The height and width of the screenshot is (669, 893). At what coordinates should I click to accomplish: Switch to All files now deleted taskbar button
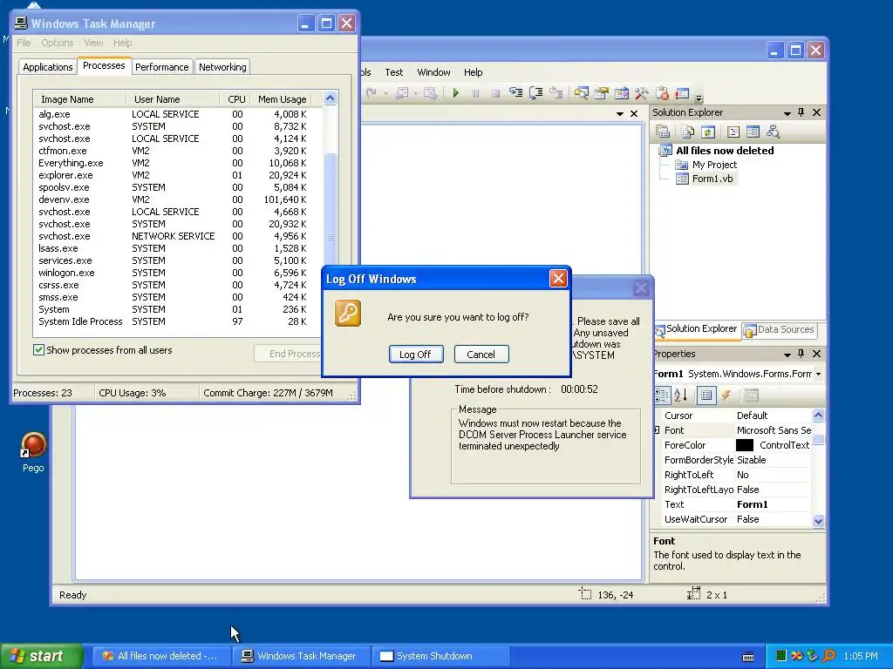point(161,656)
